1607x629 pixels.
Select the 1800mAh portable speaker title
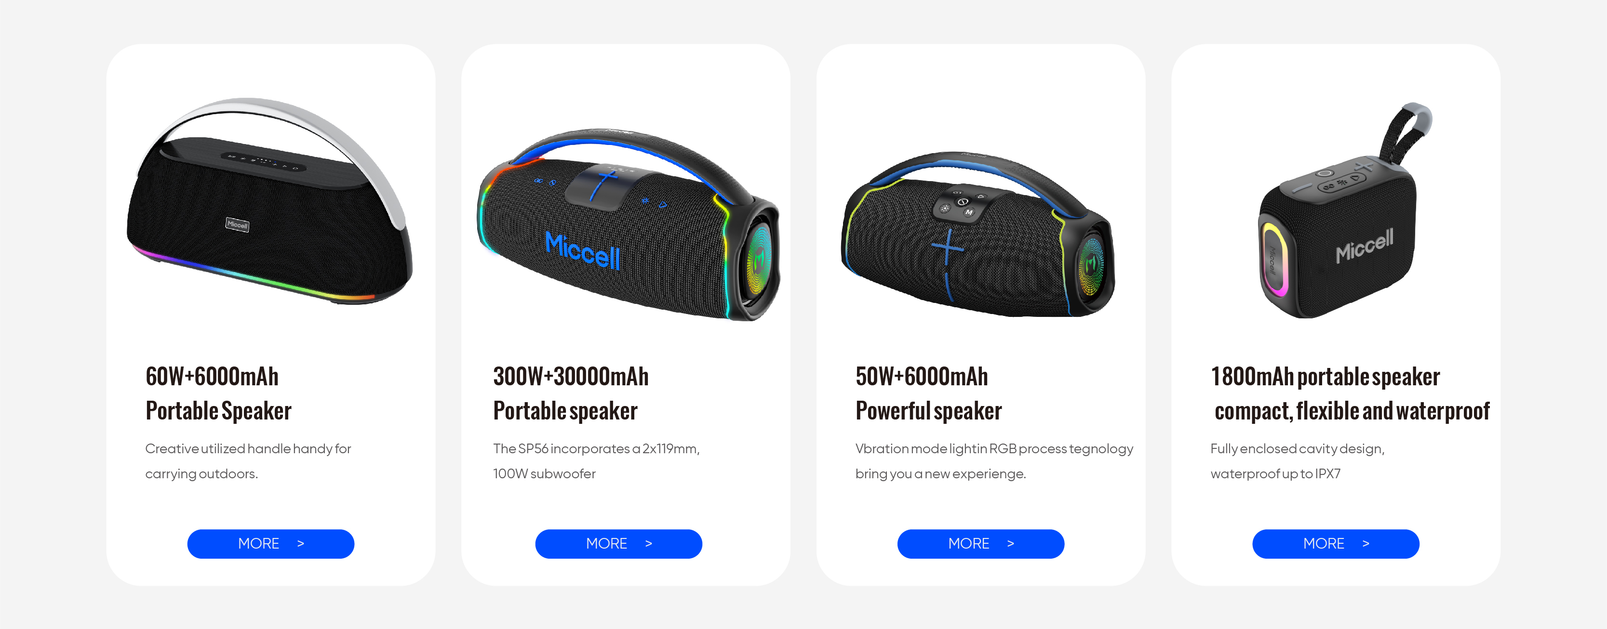pos(1349,393)
